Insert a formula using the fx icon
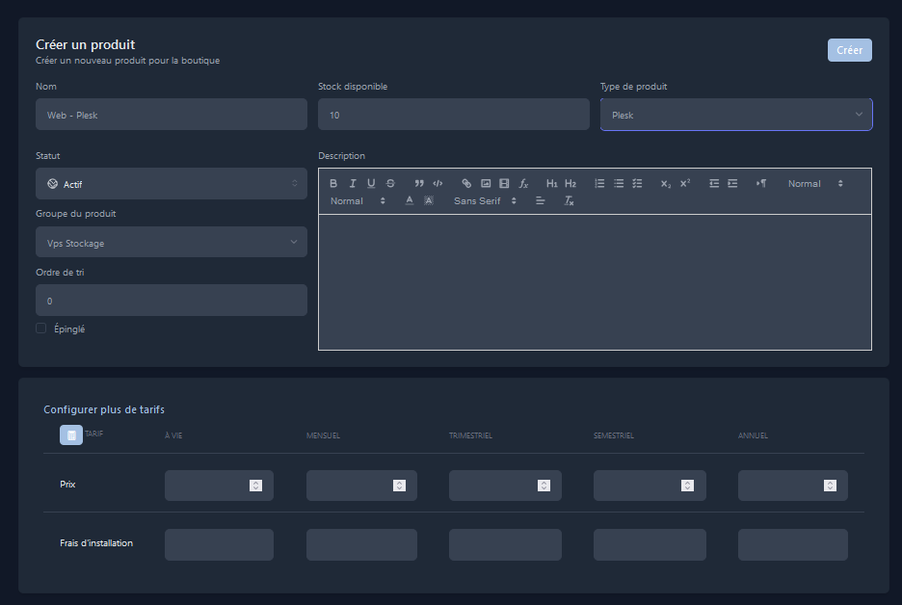Screen dimensions: 902x605 (x=523, y=183)
